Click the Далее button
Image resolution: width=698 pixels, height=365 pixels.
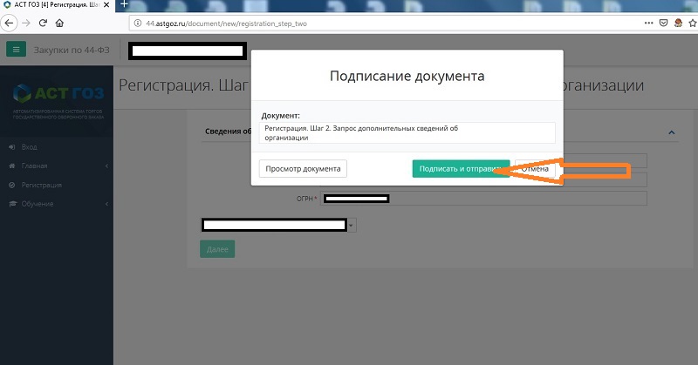click(x=217, y=249)
